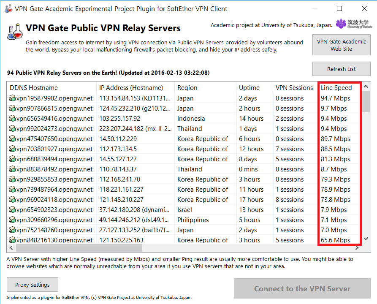Click horizontal scrollbar left arrow
This screenshot has height=304, width=377.
pyautogui.click(x=11, y=247)
